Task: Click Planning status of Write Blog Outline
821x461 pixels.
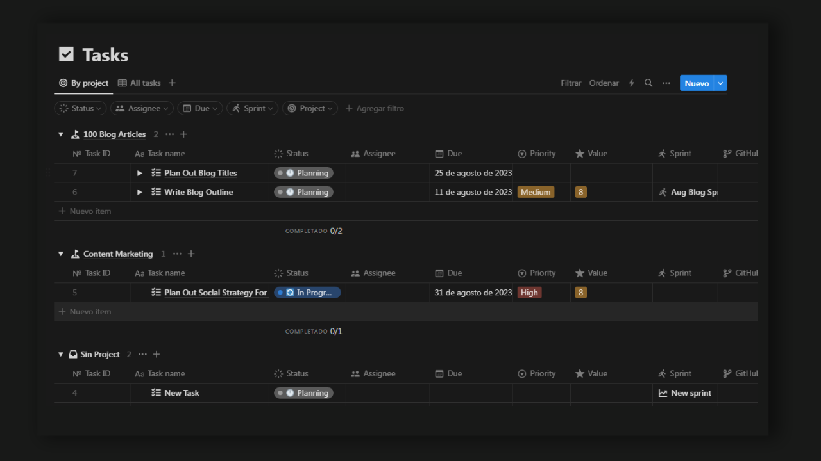Action: pos(303,192)
